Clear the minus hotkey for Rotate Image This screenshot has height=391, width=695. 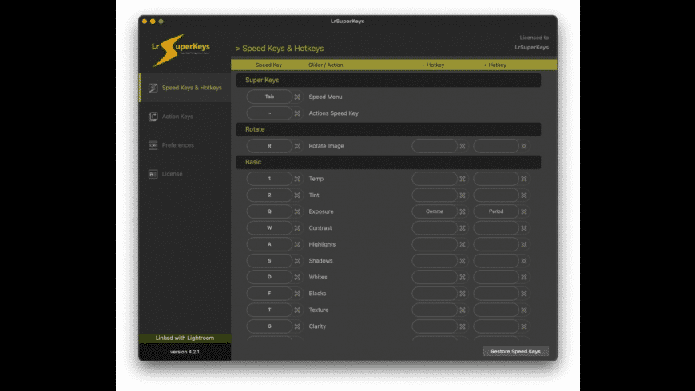tap(463, 146)
